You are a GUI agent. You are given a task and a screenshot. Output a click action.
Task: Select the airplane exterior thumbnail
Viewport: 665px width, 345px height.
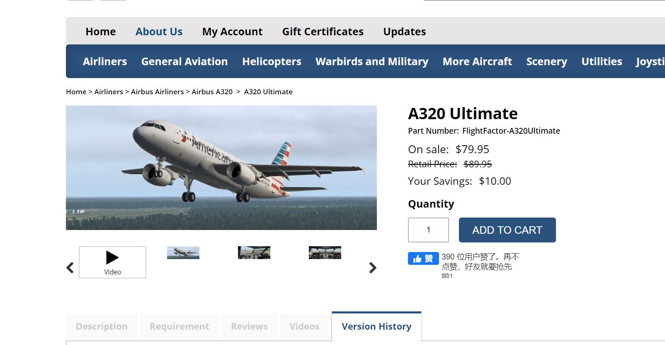[x=183, y=252]
